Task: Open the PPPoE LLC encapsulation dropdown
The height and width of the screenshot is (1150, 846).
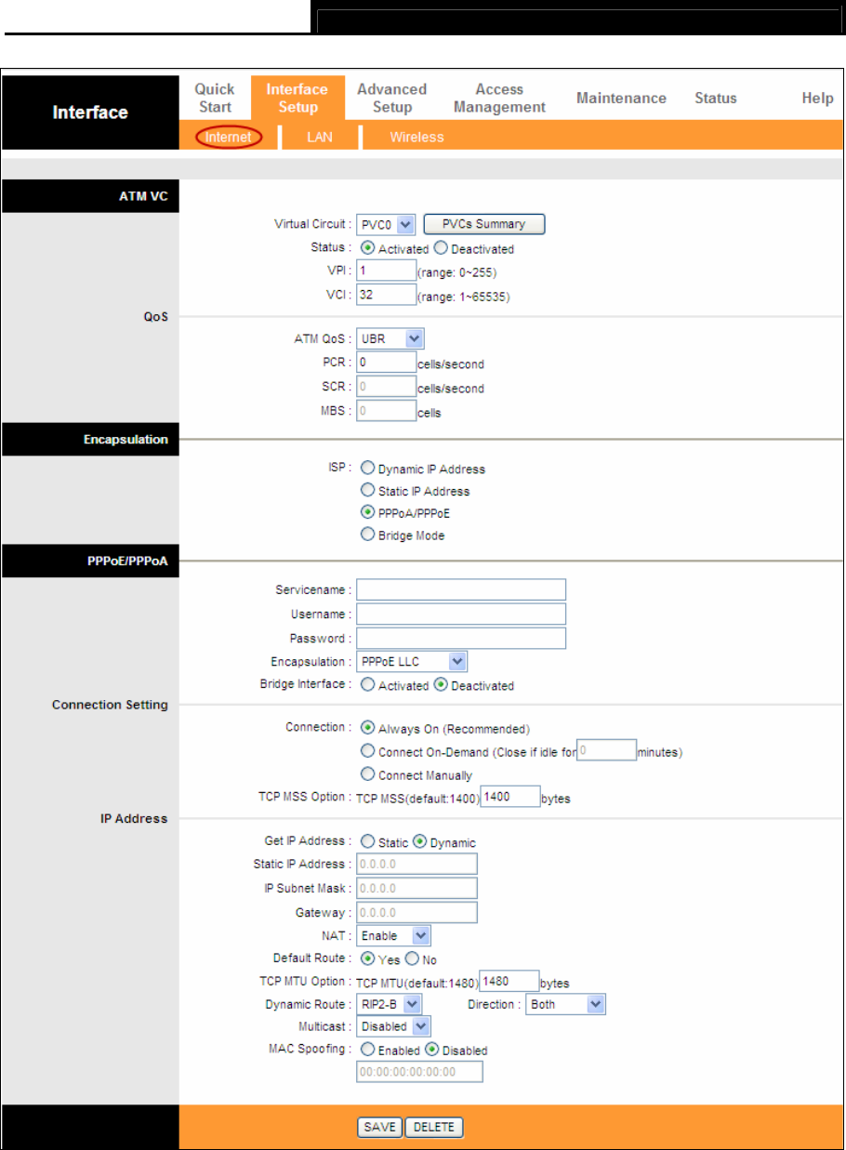Action: click(x=412, y=661)
